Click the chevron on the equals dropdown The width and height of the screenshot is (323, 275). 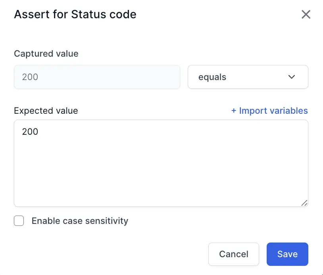click(292, 77)
